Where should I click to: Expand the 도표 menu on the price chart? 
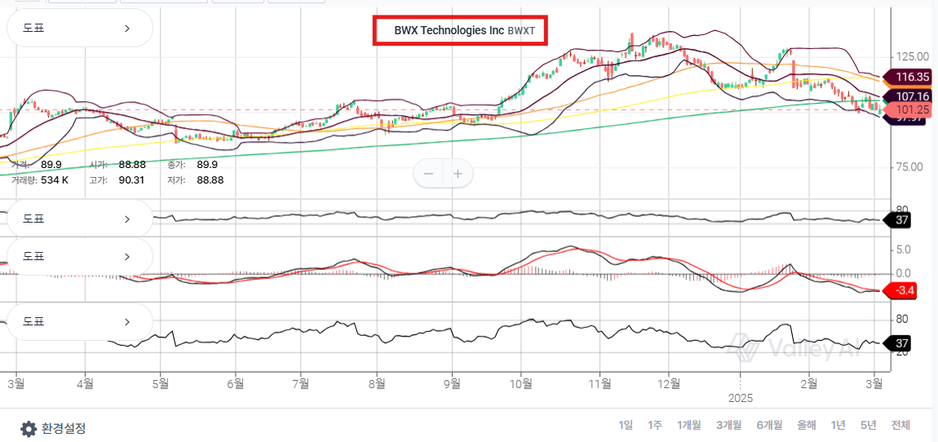coord(79,29)
